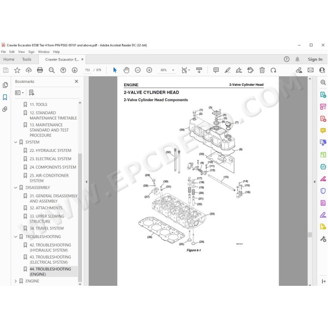328x328 pixels.
Task: Open bookmark 22. HYDRAULIC SYSTEM
Action: [50, 150]
